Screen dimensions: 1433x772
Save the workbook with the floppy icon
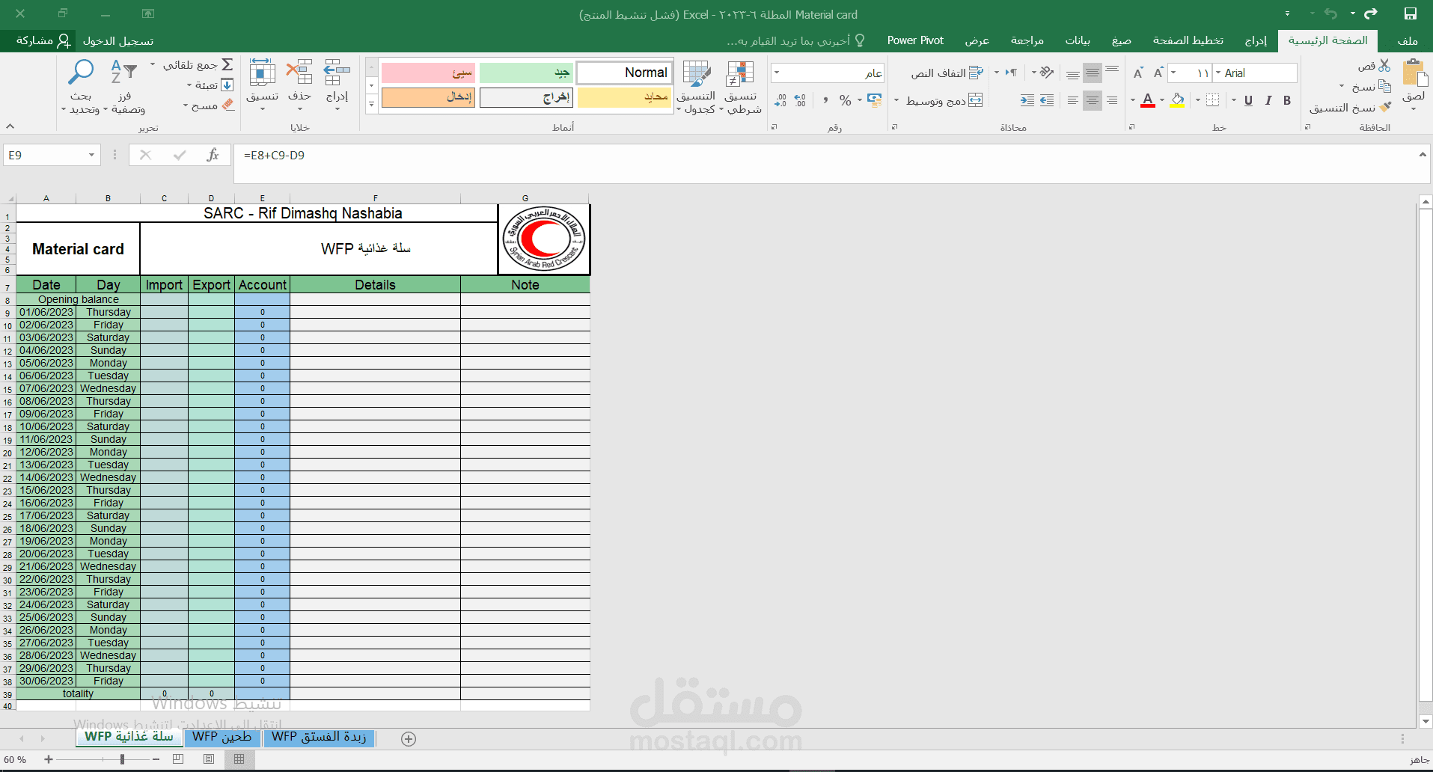pyautogui.click(x=1411, y=14)
